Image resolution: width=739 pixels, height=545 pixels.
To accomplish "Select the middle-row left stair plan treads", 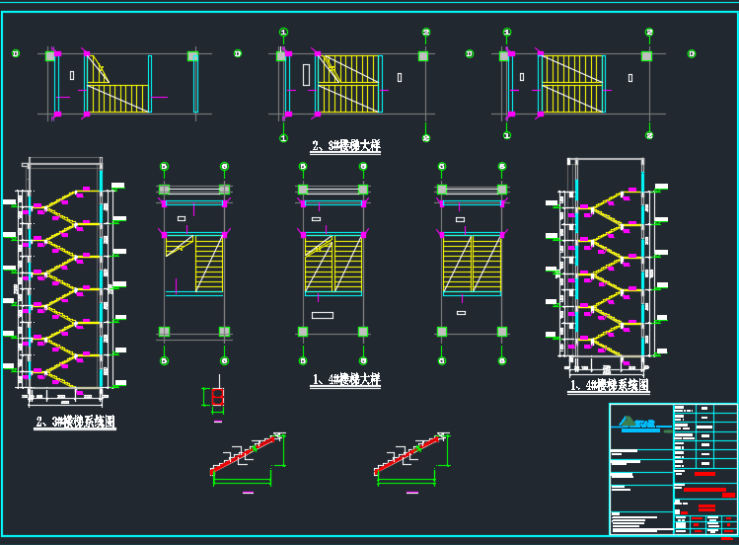I will point(194,264).
